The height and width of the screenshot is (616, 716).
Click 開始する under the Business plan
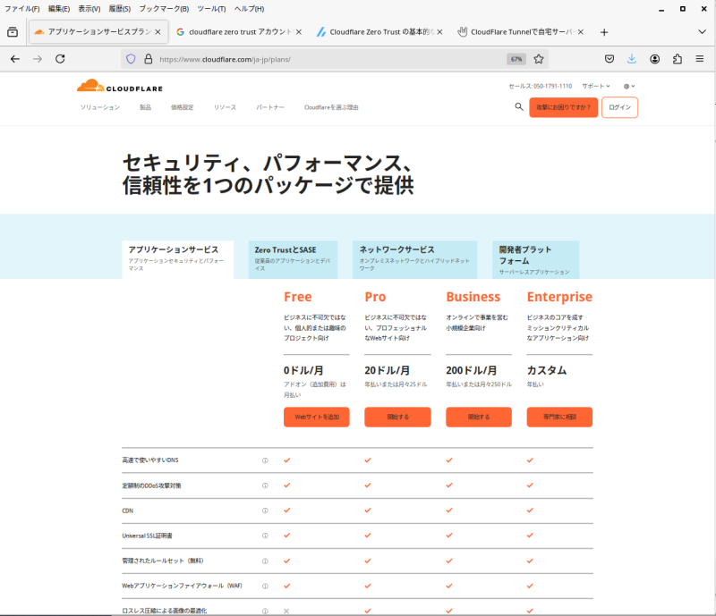click(479, 417)
